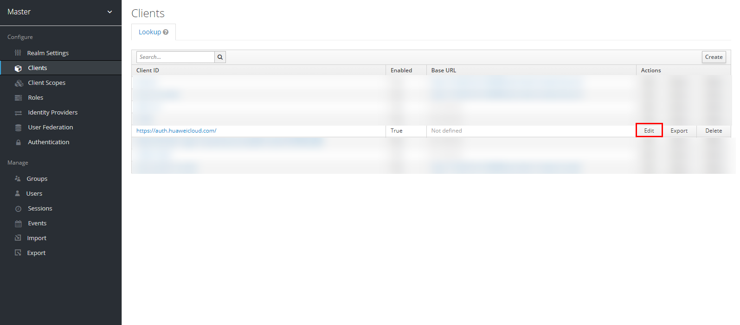Screen dimensions: 740x325
Task: Open the https://auth.huaweicloud.com/ client link
Action: click(176, 131)
